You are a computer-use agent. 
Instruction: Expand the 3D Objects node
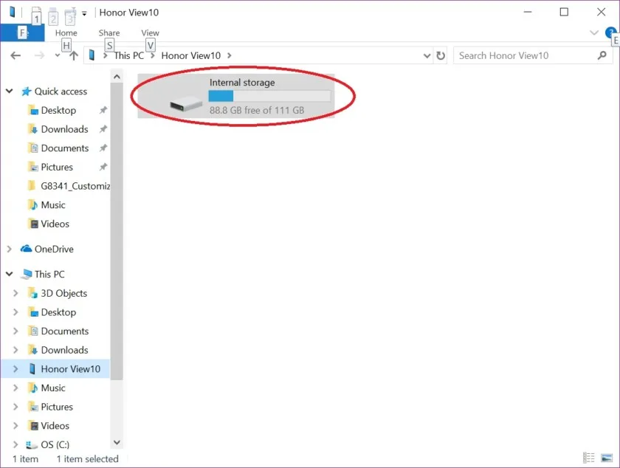[x=15, y=293]
